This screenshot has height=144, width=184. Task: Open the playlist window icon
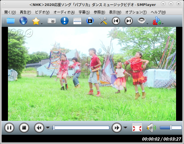(77, 21)
